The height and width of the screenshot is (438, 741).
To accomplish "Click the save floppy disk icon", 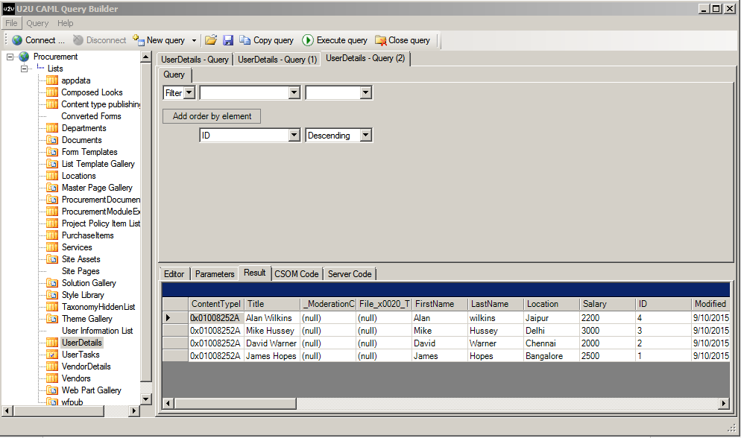I will [x=228, y=40].
